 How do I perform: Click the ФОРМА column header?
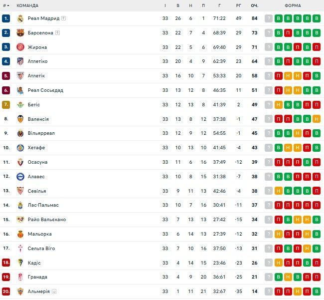(293, 5)
